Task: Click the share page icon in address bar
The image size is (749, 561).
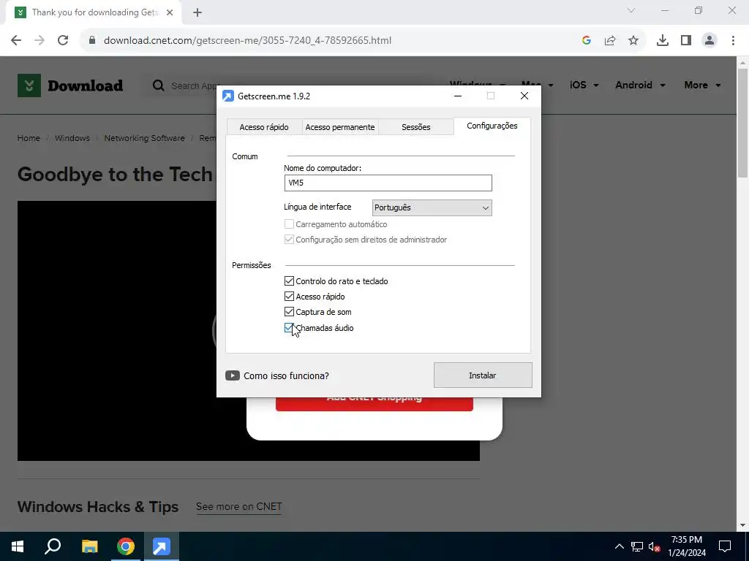Action: pos(610,40)
